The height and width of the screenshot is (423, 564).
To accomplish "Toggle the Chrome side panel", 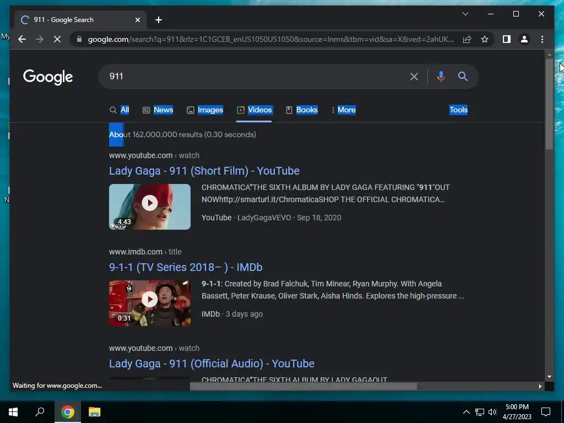I will tap(507, 39).
